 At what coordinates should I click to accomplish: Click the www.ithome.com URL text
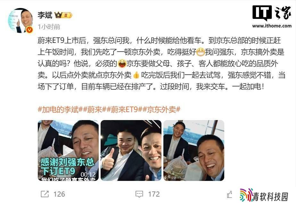tap(272, 26)
